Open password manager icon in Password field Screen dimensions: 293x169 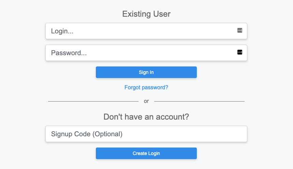pos(240,52)
